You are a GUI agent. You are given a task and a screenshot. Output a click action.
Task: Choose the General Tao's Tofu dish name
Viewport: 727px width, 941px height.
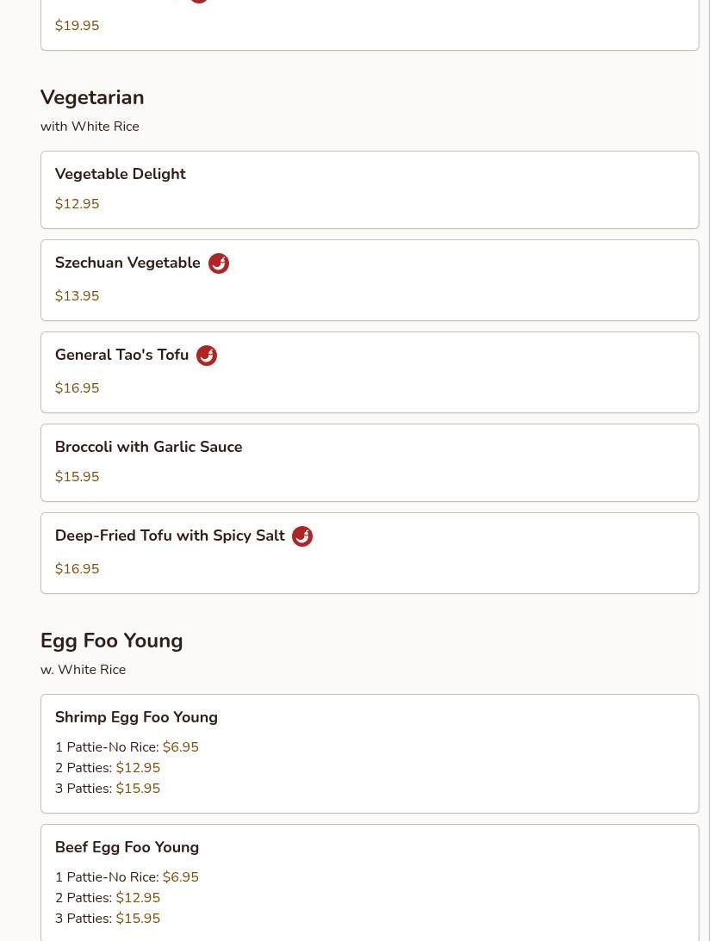(121, 355)
